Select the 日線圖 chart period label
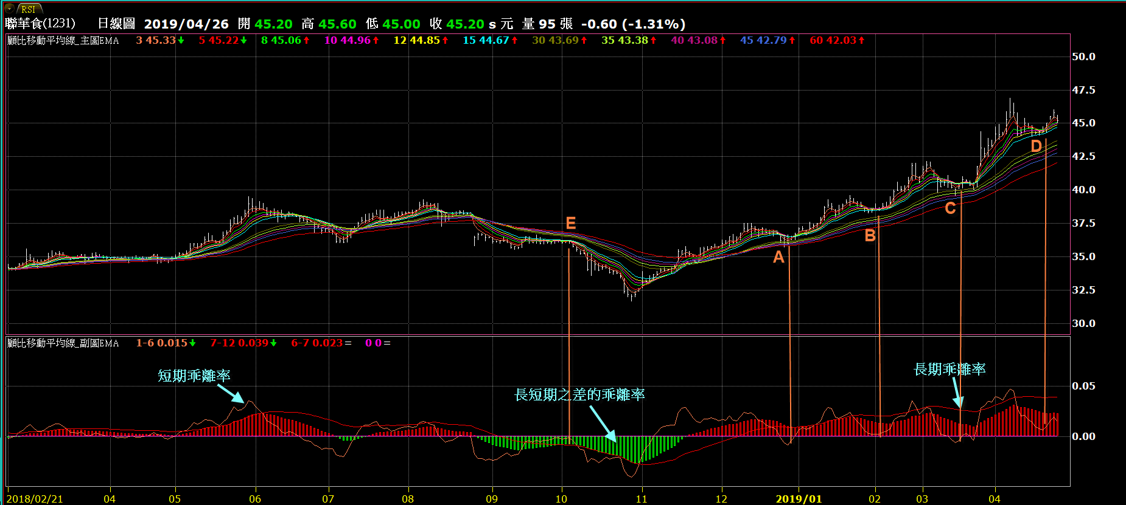This screenshot has width=1126, height=505. tap(116, 24)
